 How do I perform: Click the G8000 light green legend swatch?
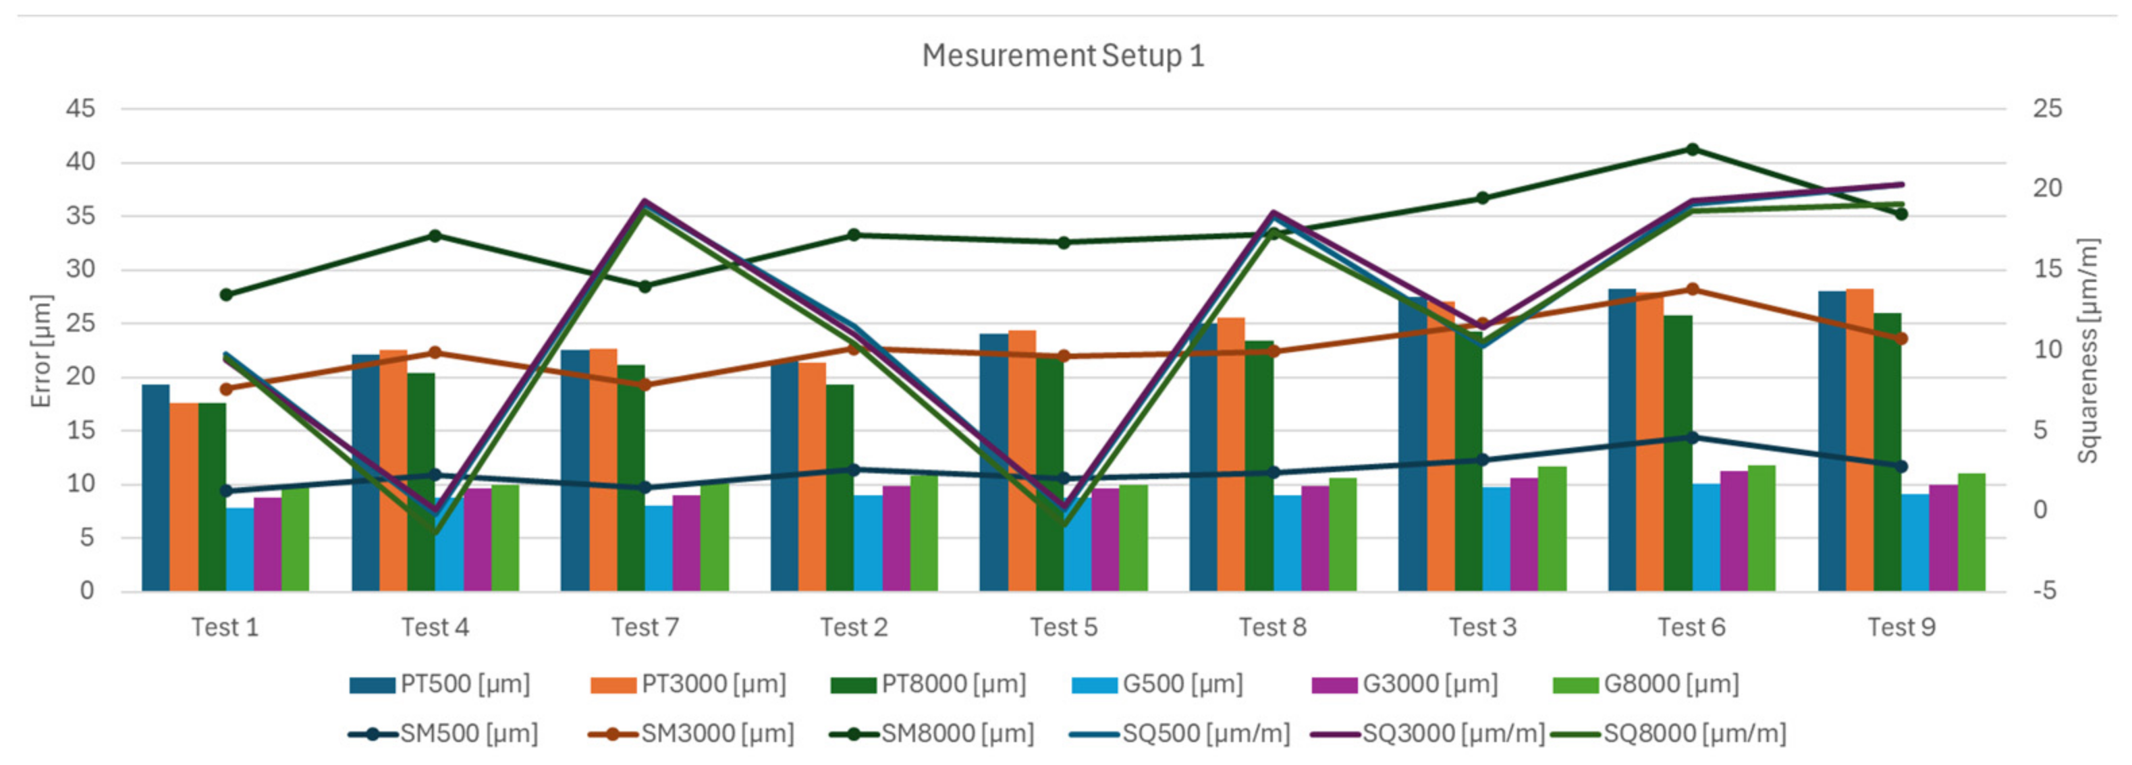1575,685
